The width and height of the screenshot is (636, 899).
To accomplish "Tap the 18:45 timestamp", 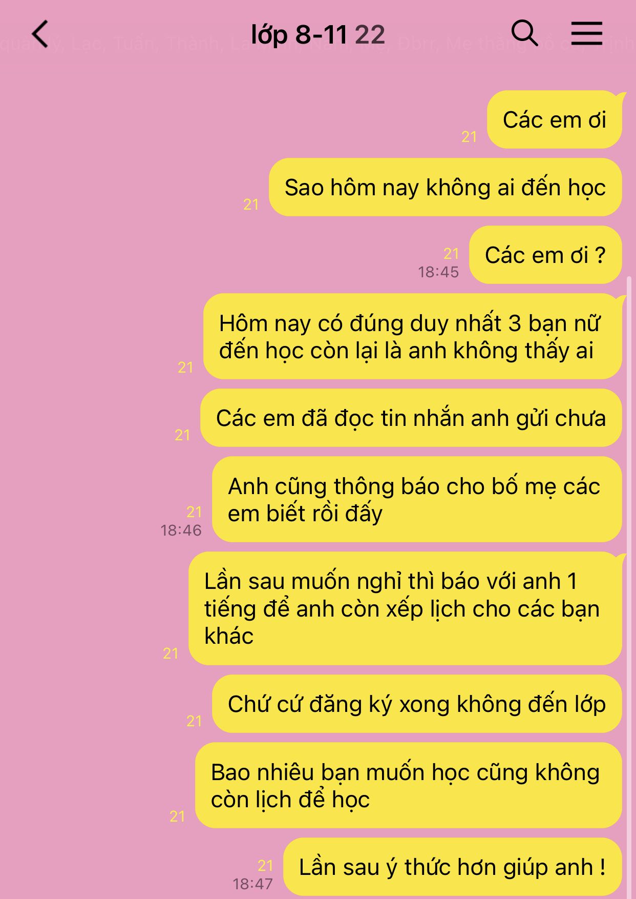I will pyautogui.click(x=438, y=272).
